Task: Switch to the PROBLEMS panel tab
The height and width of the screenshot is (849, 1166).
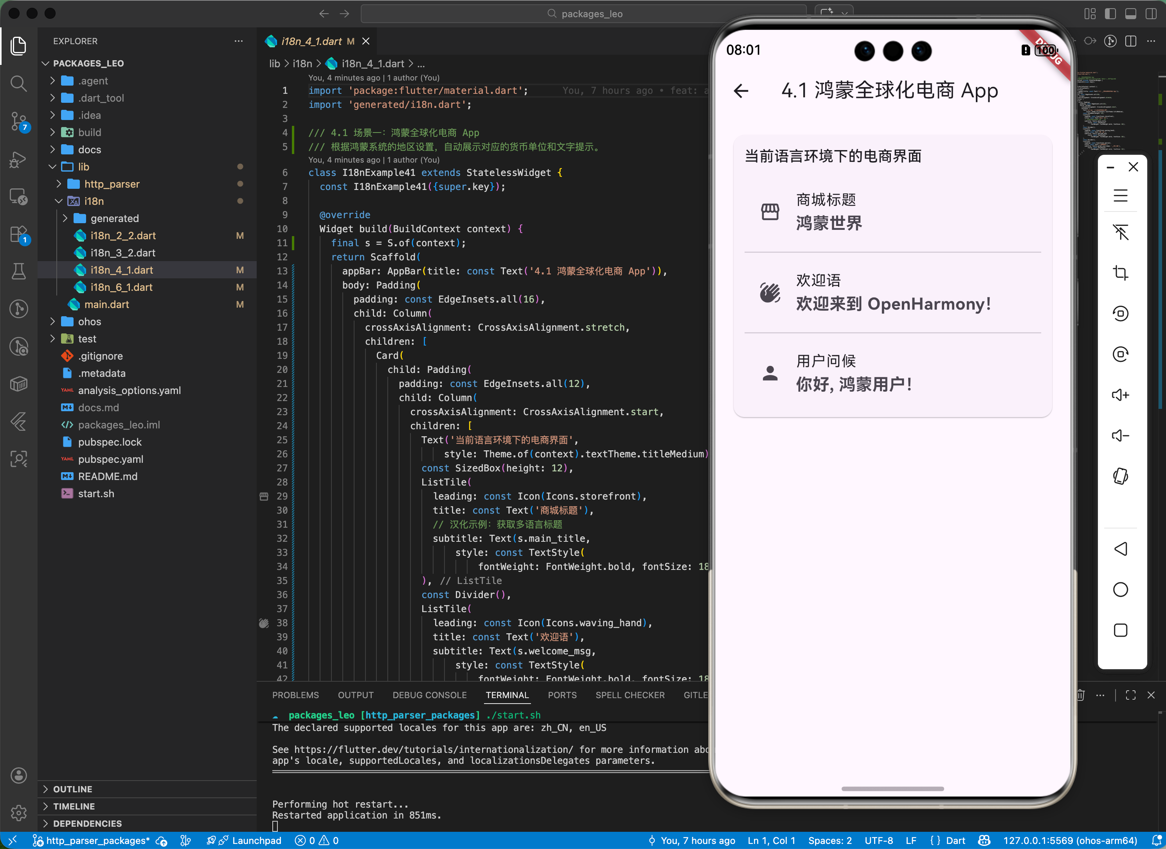Action: [x=295, y=695]
